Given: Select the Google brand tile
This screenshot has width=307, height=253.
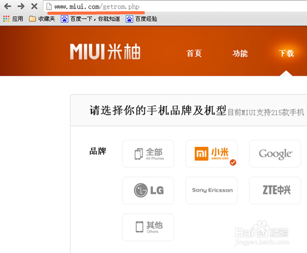Looking at the screenshot, I should (275, 154).
